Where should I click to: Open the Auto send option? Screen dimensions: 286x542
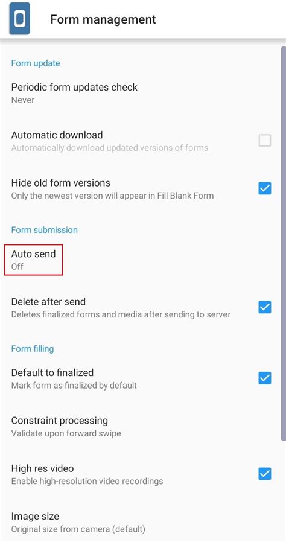[143, 260]
